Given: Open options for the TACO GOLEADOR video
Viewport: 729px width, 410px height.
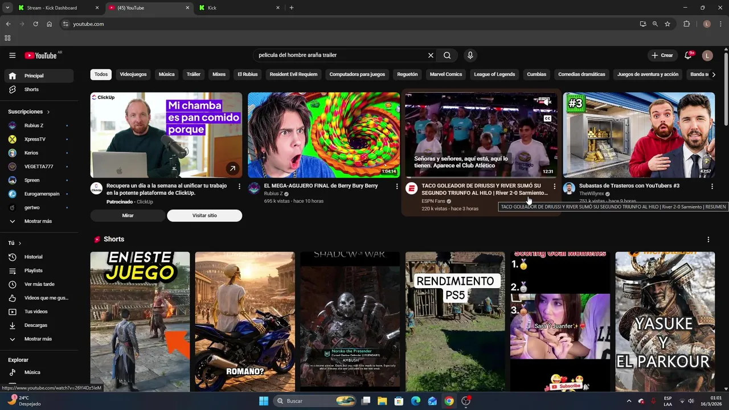Looking at the screenshot, I should tap(554, 186).
